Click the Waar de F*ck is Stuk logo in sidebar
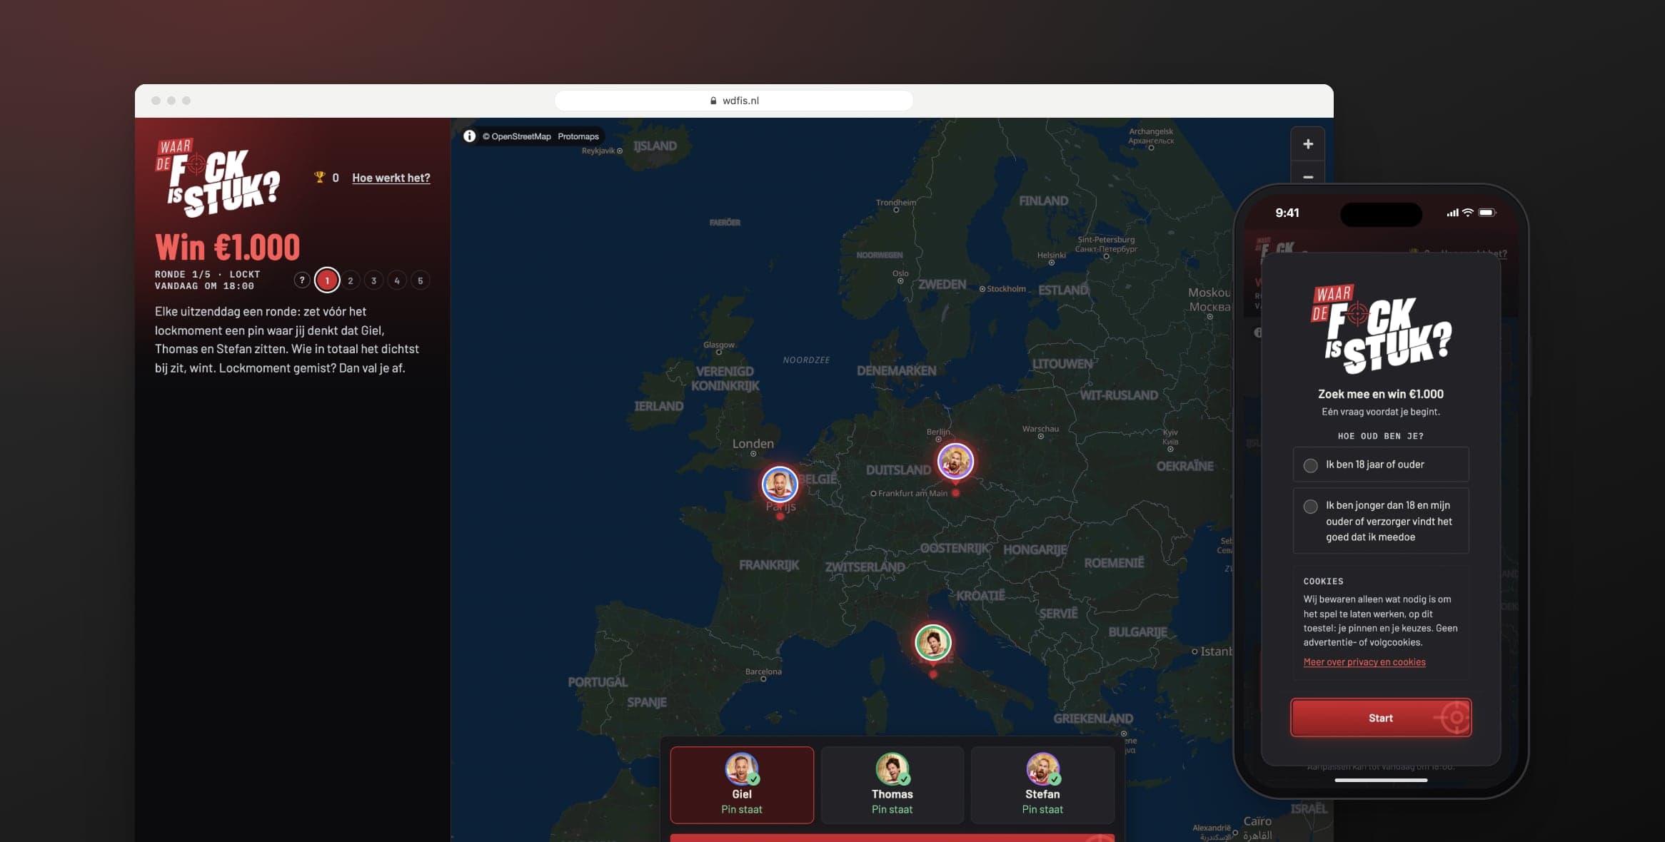Screen dimensions: 1665x842 coord(217,178)
